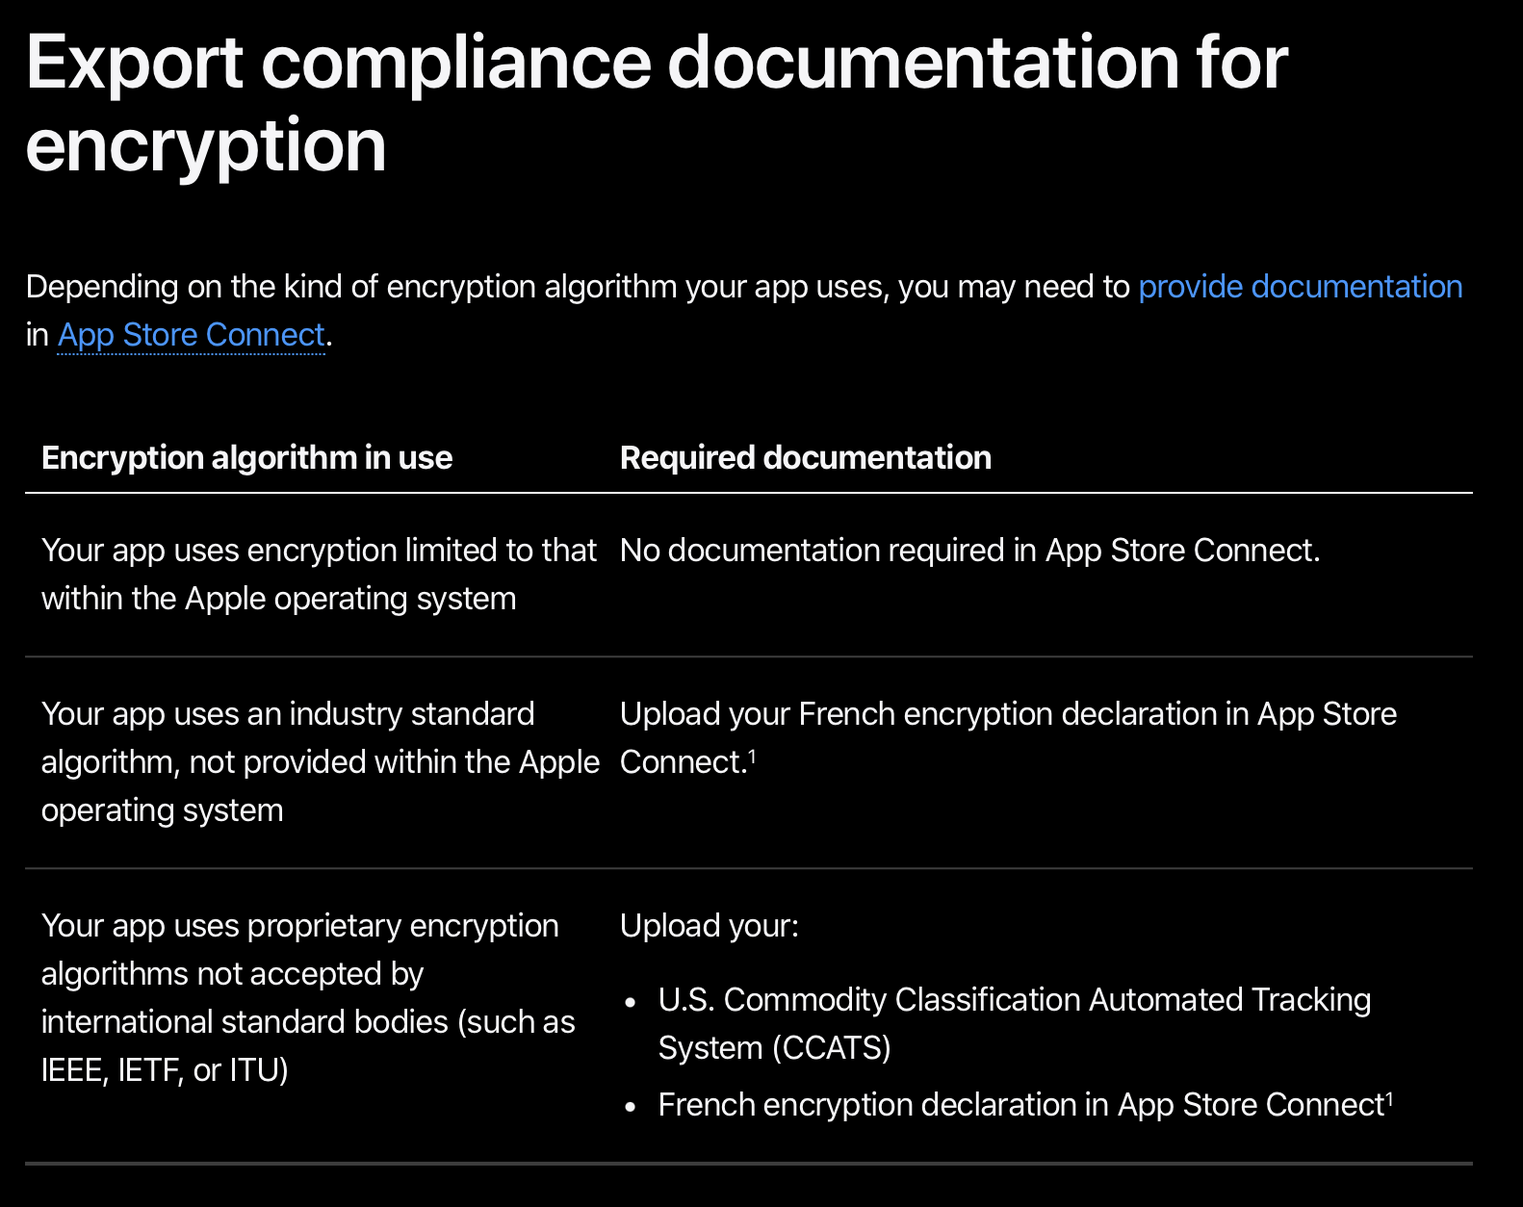Click the intro sentence 'Depending on the kind of encryption'
Viewport: 1523px width, 1207px height.
click(744, 311)
